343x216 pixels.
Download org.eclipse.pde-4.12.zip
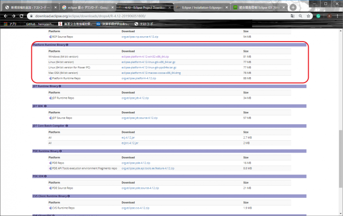pos(136,163)
